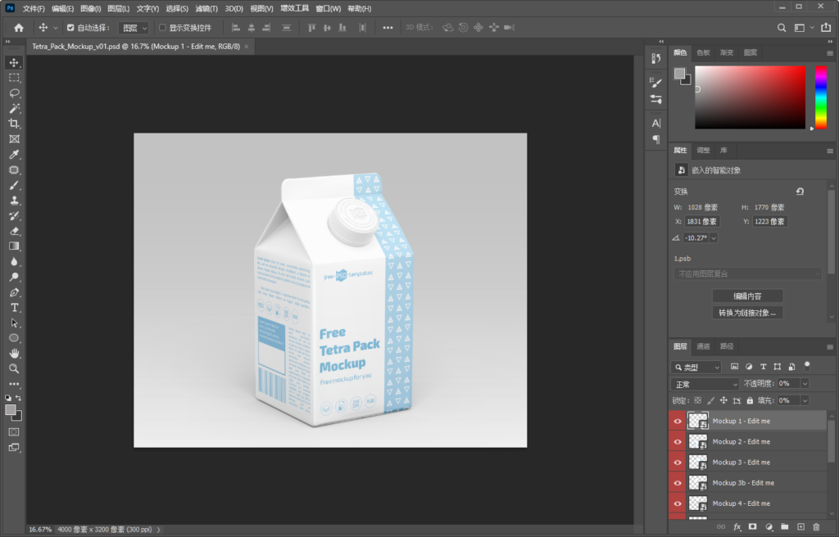Open the Character panel icon
Viewport: 839px width, 537px height.
pyautogui.click(x=656, y=123)
